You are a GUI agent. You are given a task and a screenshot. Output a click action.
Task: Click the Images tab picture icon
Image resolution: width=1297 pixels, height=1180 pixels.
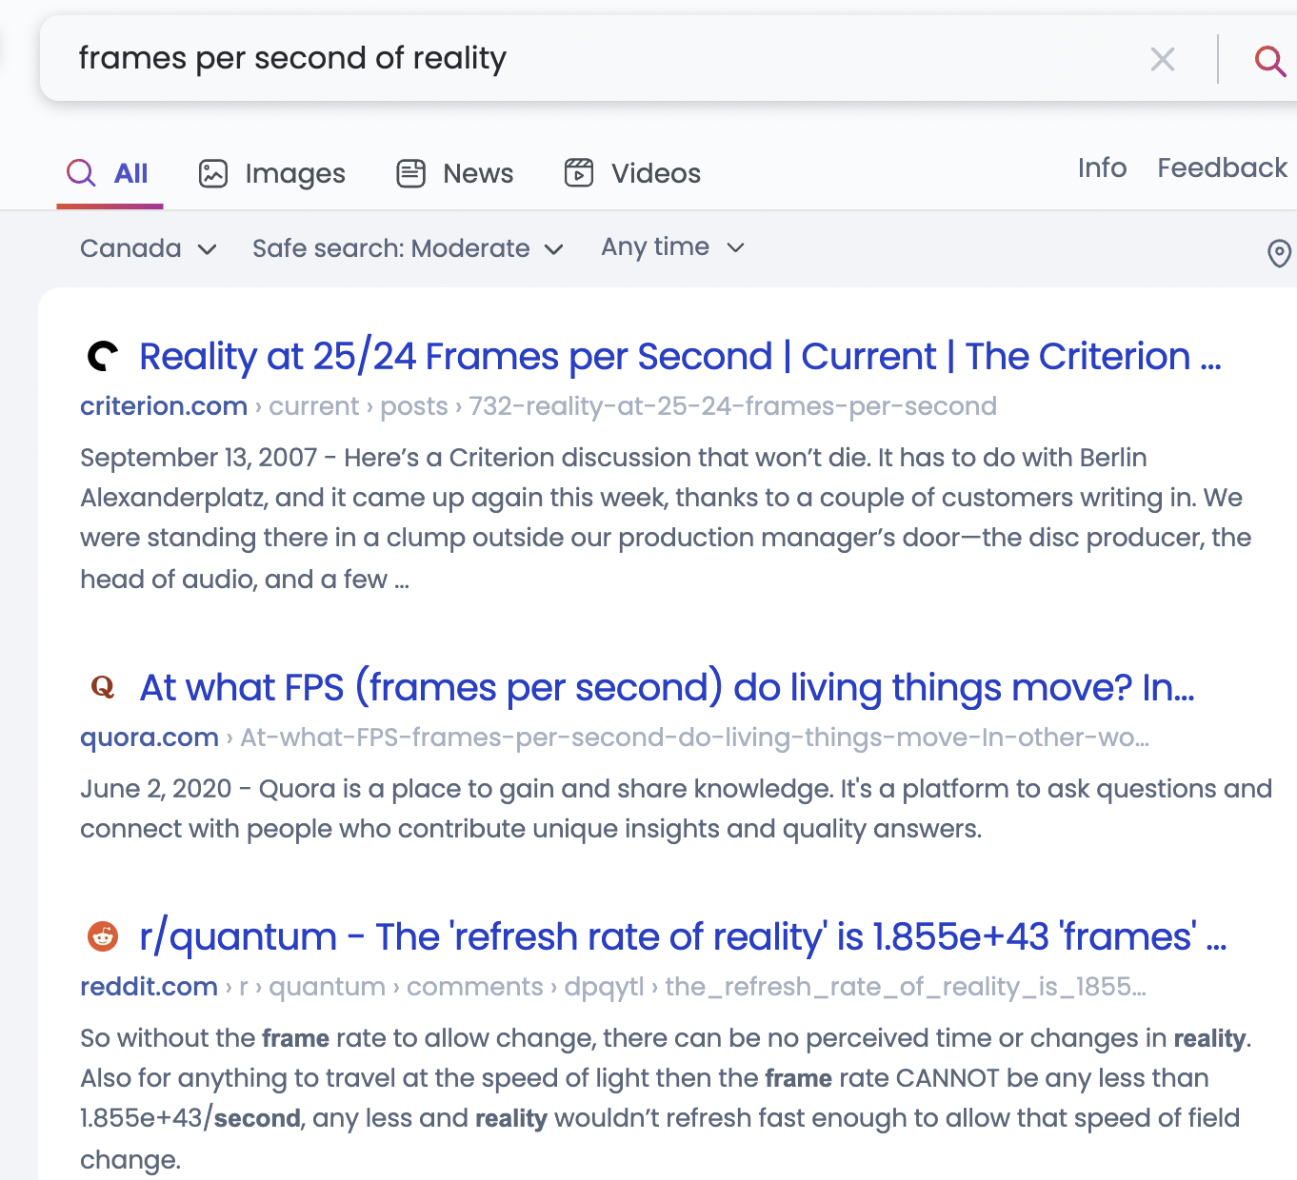tap(213, 173)
